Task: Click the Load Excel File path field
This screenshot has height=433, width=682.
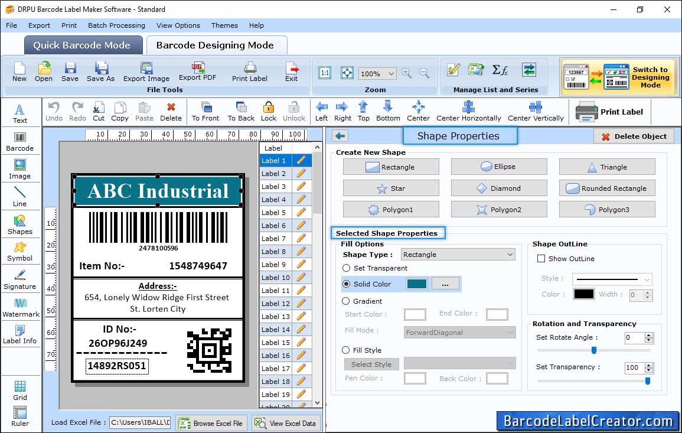Action: [x=139, y=422]
